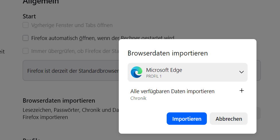Cancel the dialog with Abbrechen
This screenshot has height=140, width=280.
tap(229, 119)
